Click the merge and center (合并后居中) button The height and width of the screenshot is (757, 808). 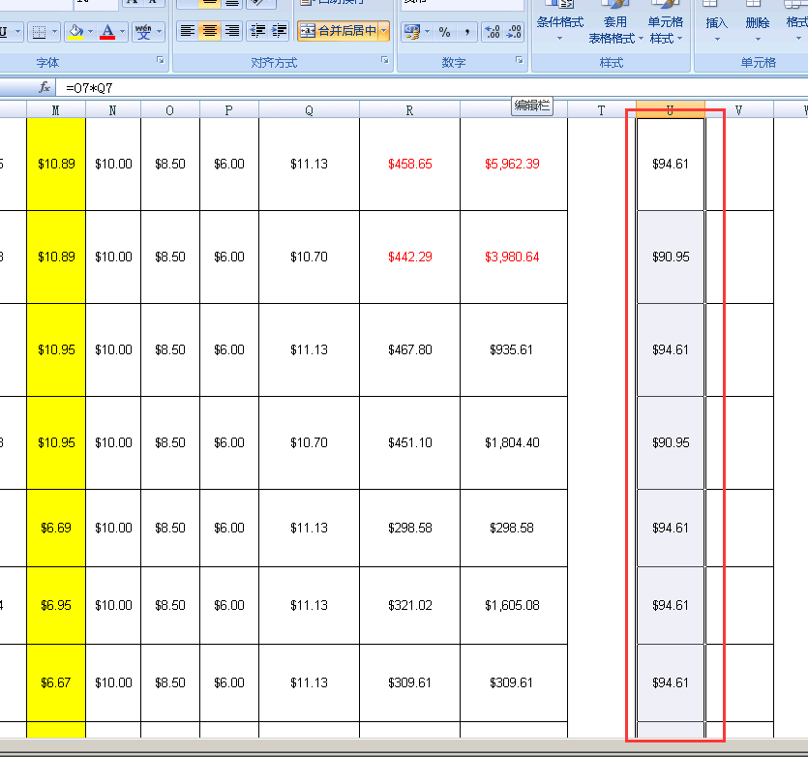click(x=338, y=32)
